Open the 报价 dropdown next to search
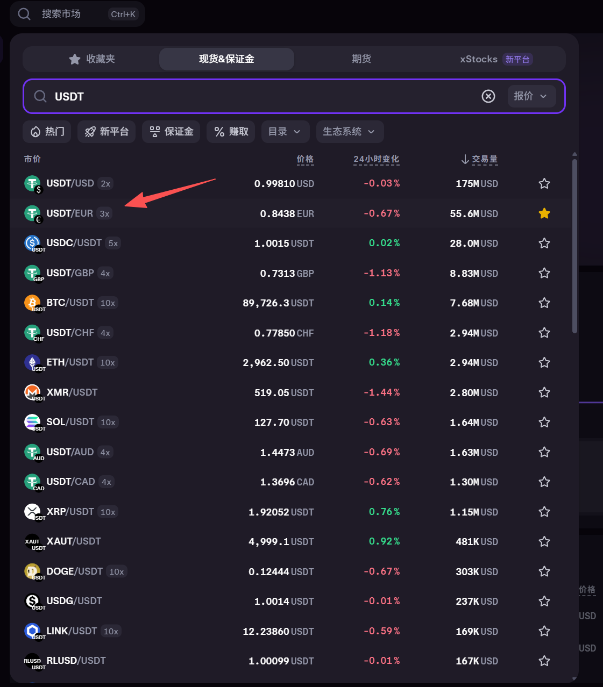 [531, 96]
